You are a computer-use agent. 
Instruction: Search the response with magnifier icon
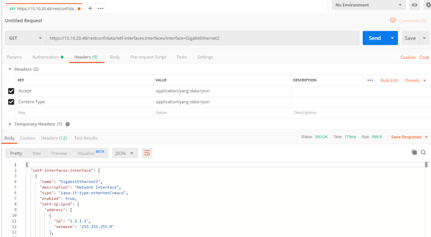423,153
